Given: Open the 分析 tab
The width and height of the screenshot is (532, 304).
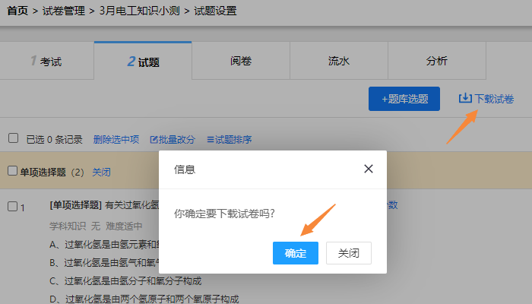Looking at the screenshot, I should pos(437,61).
